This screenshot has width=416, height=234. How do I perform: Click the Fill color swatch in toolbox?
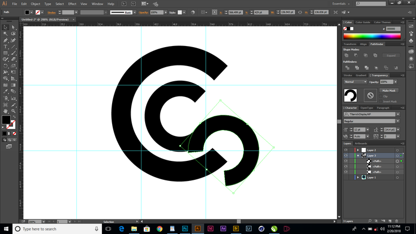click(6, 120)
